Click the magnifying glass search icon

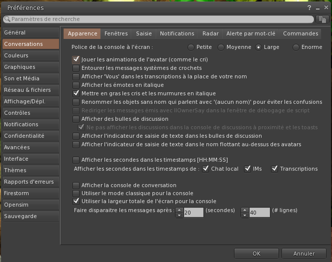[7, 19]
